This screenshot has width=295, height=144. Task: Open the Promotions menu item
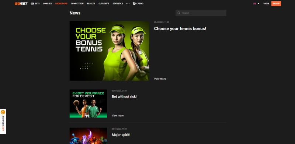pos(61,4)
